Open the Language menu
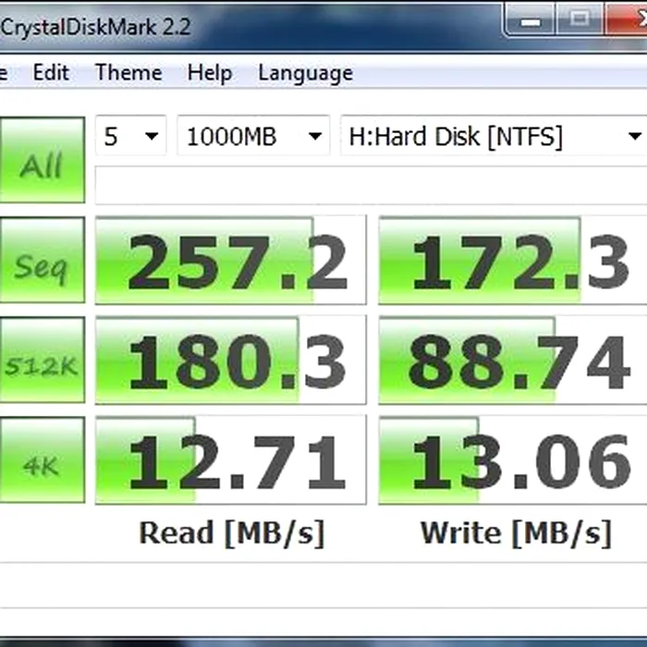 305,73
